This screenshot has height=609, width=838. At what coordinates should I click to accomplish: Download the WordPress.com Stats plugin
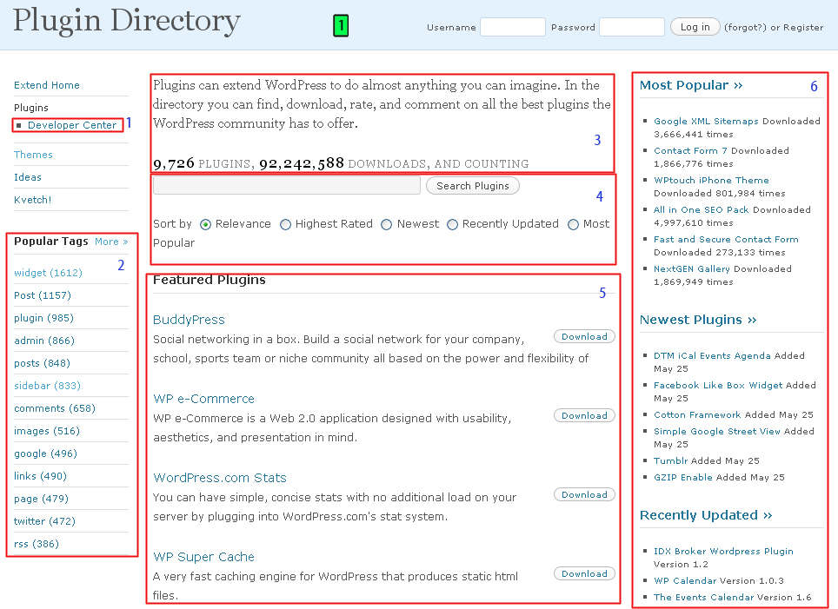584,494
